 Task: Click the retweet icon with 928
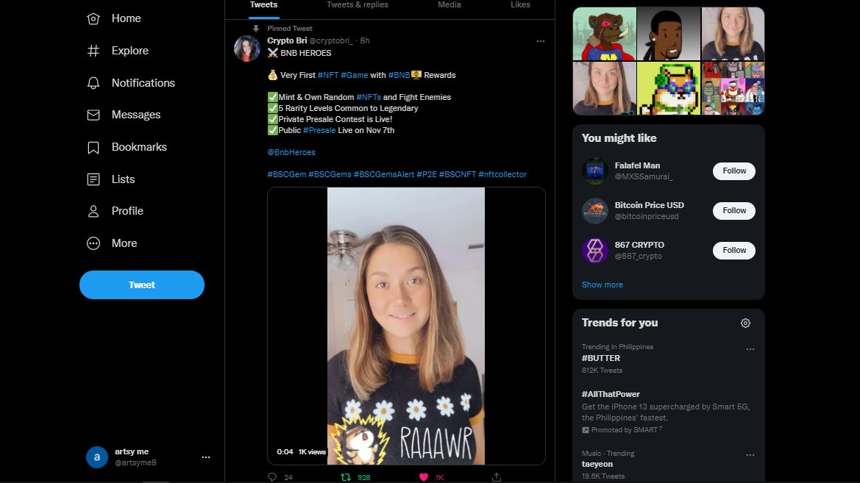coord(346,478)
